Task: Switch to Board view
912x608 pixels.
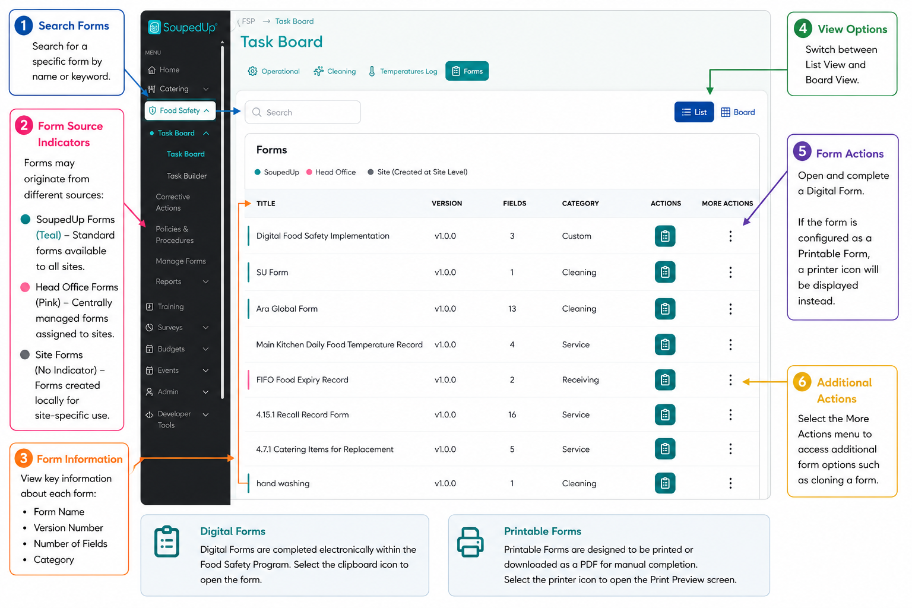Action: click(x=738, y=112)
